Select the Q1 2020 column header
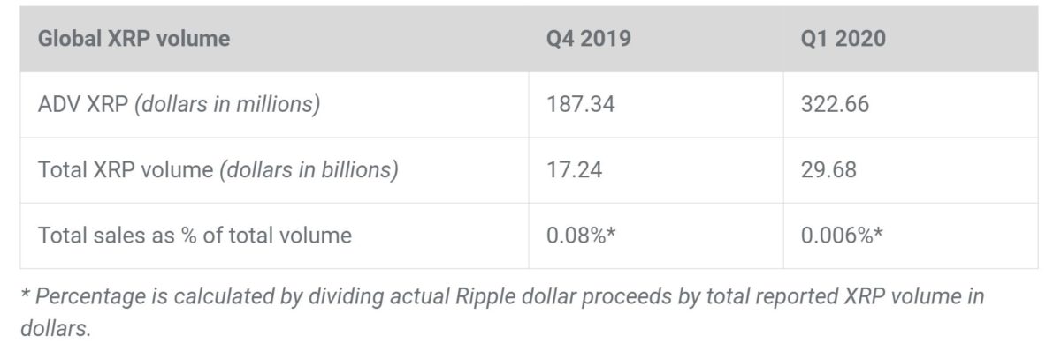Image resolution: width=1061 pixels, height=344 pixels. [x=911, y=39]
